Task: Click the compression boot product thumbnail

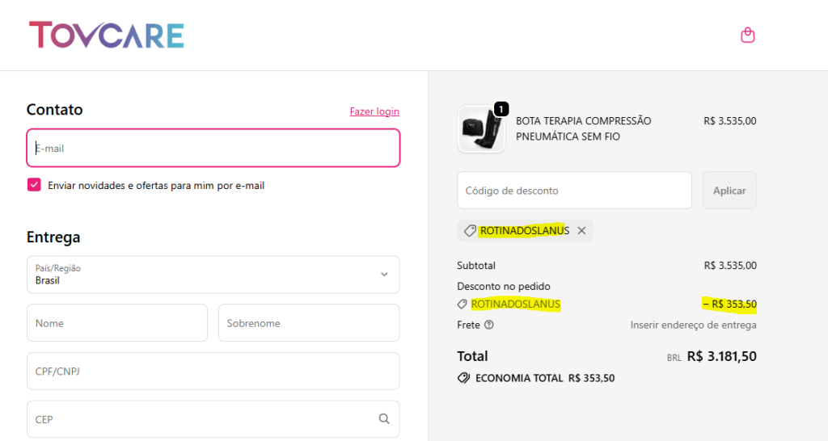Action: pos(481,129)
